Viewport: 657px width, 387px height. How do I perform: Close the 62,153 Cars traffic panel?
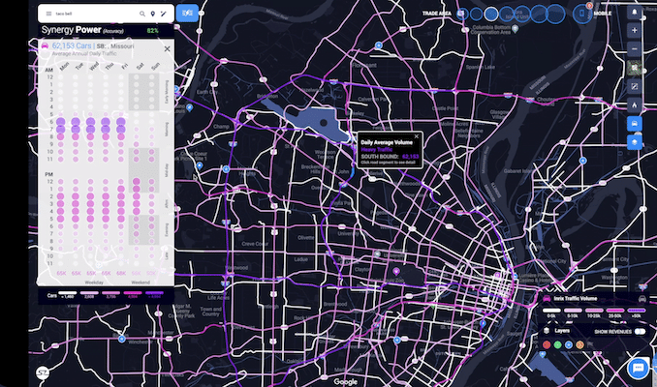coord(168,49)
